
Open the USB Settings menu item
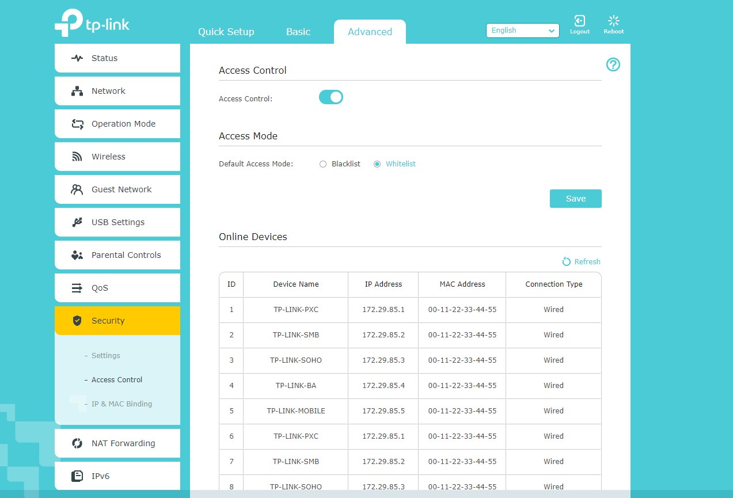point(117,222)
